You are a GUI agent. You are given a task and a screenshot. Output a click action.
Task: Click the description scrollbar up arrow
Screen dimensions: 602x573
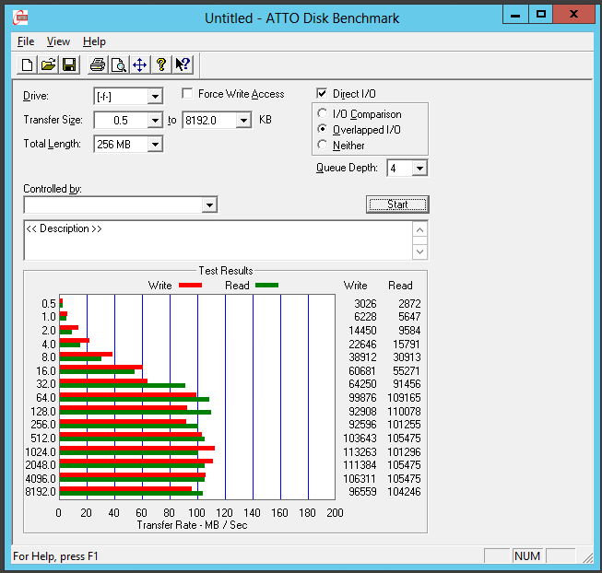tap(420, 230)
